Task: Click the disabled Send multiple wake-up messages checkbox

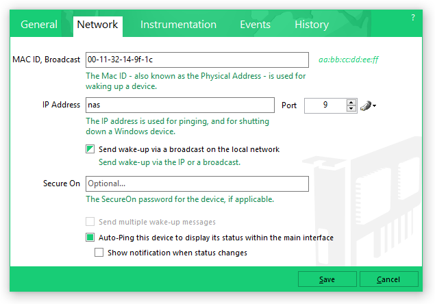Action: [x=90, y=222]
